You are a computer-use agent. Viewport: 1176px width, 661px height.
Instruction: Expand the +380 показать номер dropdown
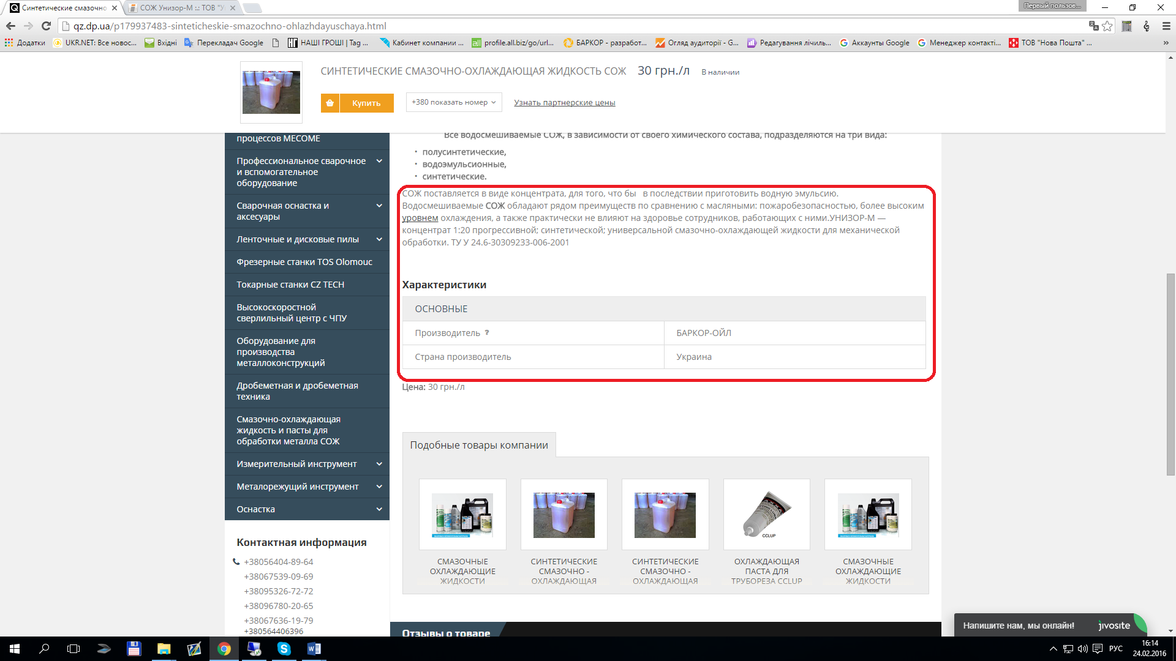click(453, 102)
